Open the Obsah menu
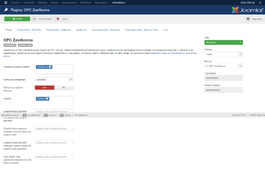265x180 pixels. point(55,3)
